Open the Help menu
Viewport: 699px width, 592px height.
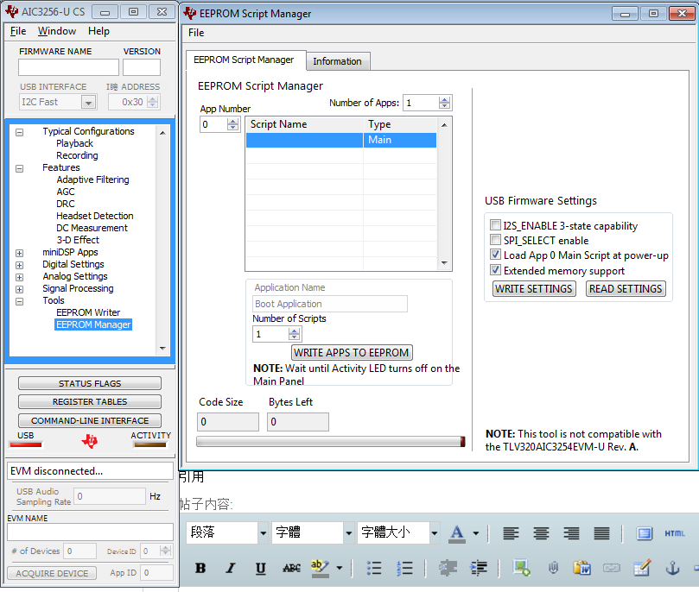coord(98,31)
